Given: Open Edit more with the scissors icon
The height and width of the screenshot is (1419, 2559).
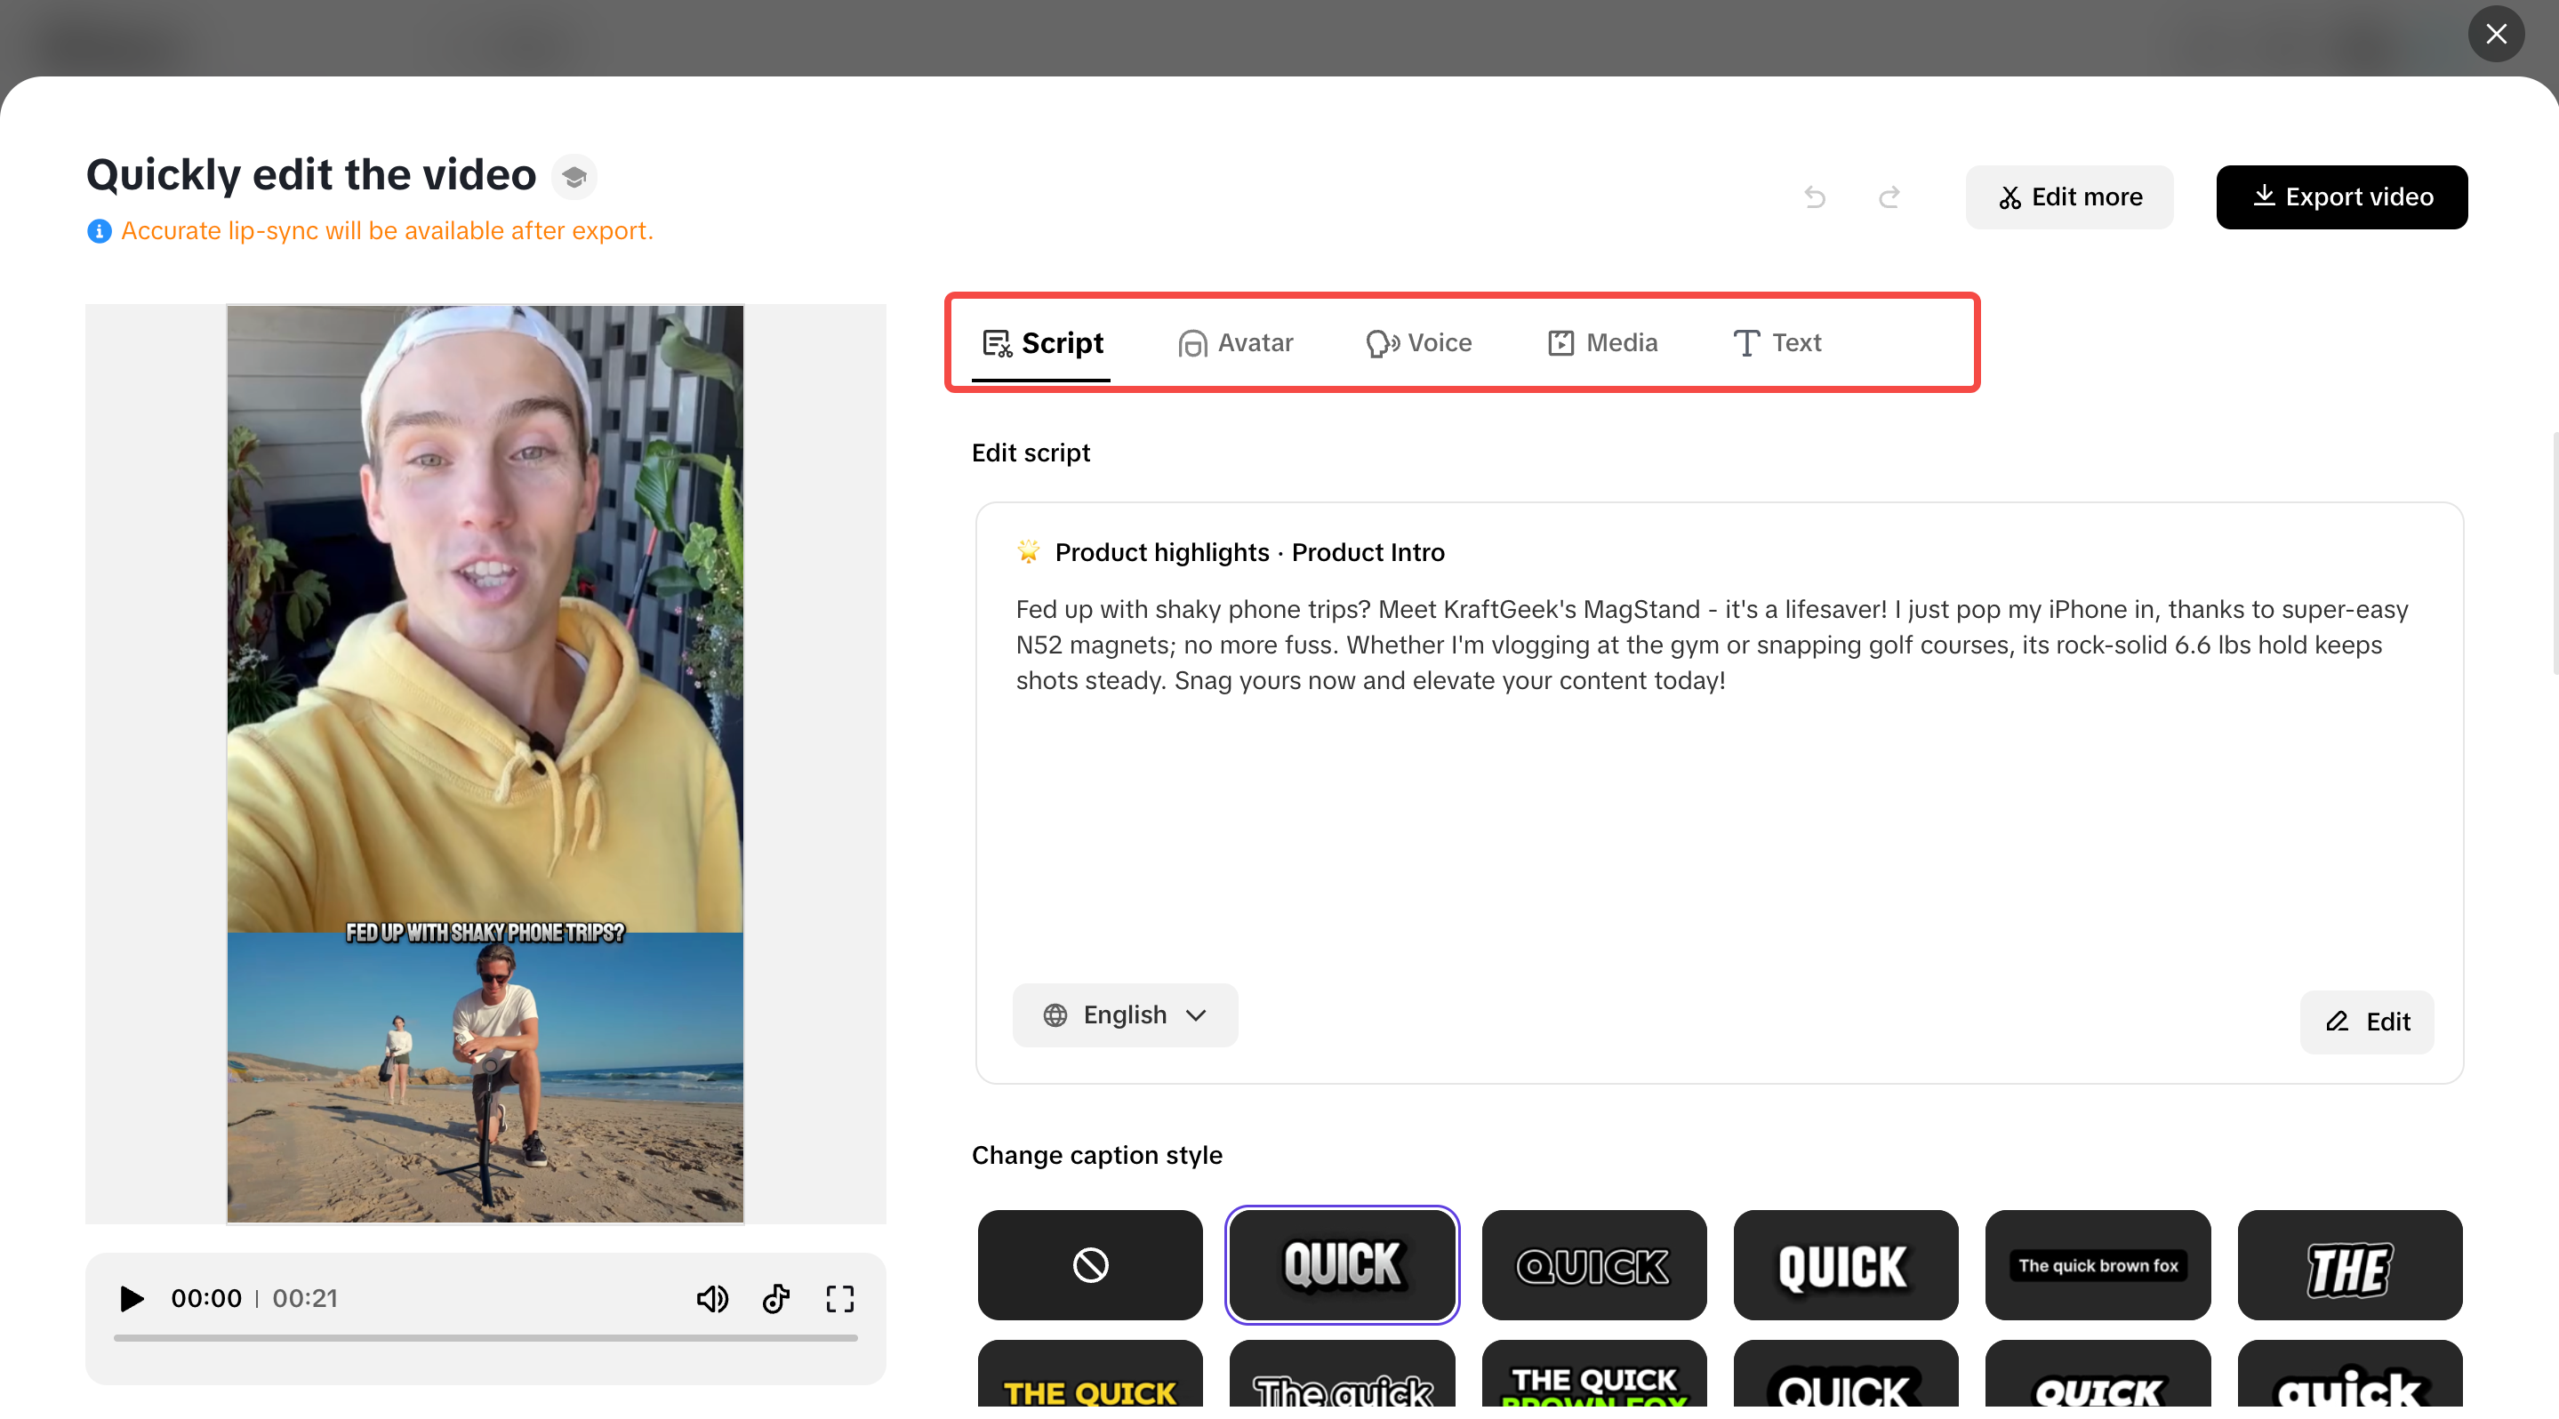Looking at the screenshot, I should (x=2068, y=196).
